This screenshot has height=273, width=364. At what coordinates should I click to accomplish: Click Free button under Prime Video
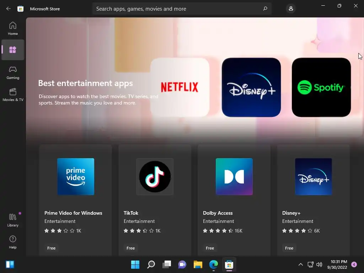[51, 248]
